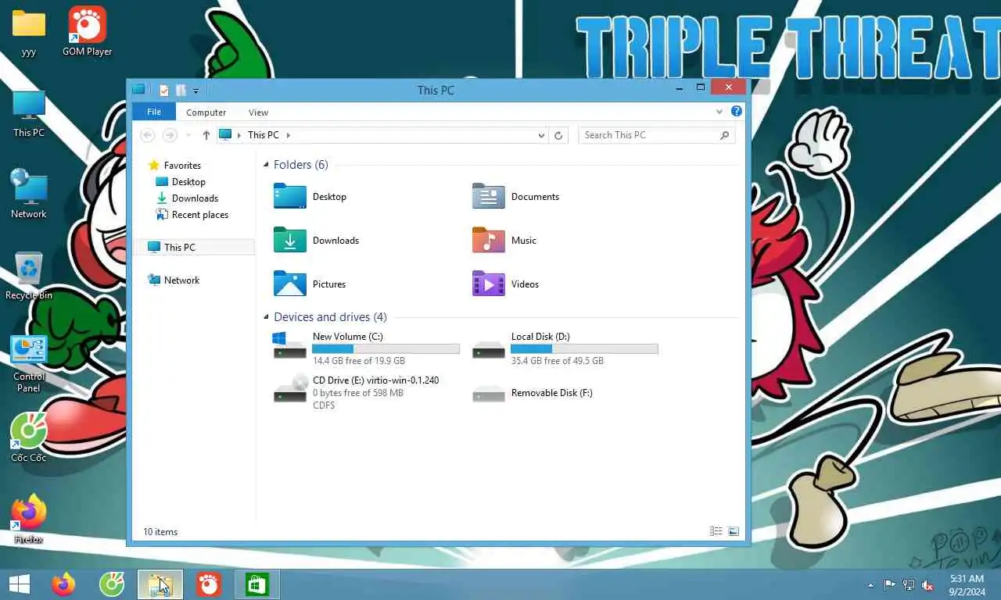Select the Firefox desktop shortcut
The image size is (1001, 600).
(29, 520)
